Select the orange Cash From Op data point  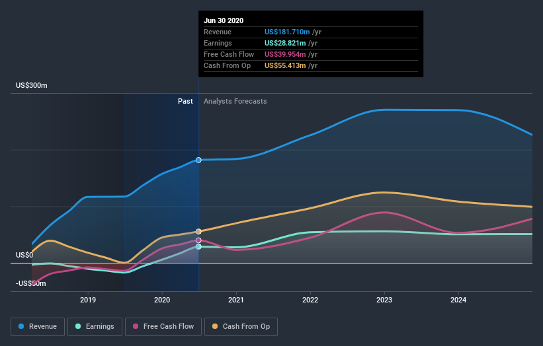[x=198, y=232]
